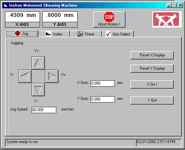Click the X- left arrow jog button
This screenshot has width=185, height=150.
[x=25, y=76]
